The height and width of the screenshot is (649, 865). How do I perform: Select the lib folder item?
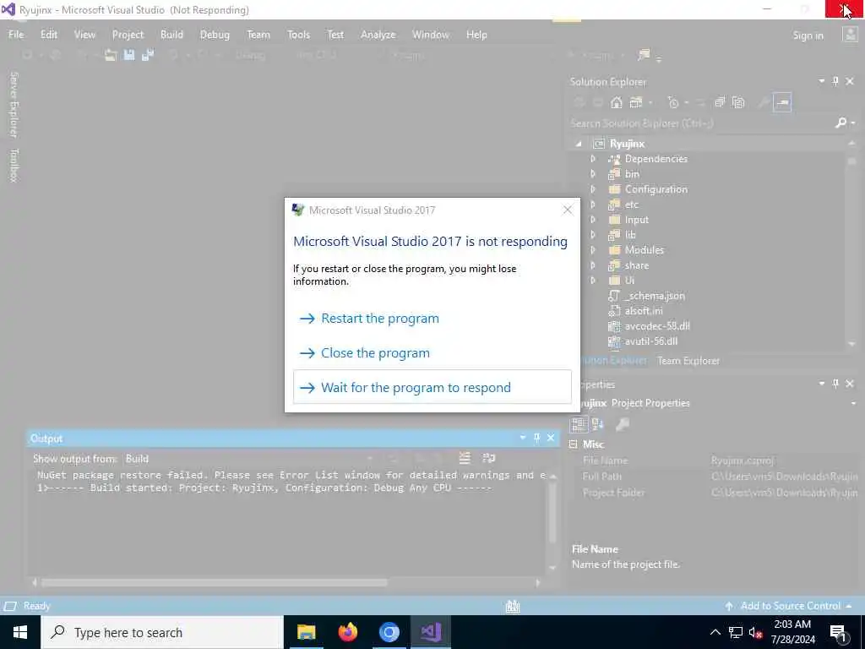[x=629, y=235]
